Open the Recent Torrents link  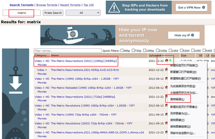click(x=70, y=5)
